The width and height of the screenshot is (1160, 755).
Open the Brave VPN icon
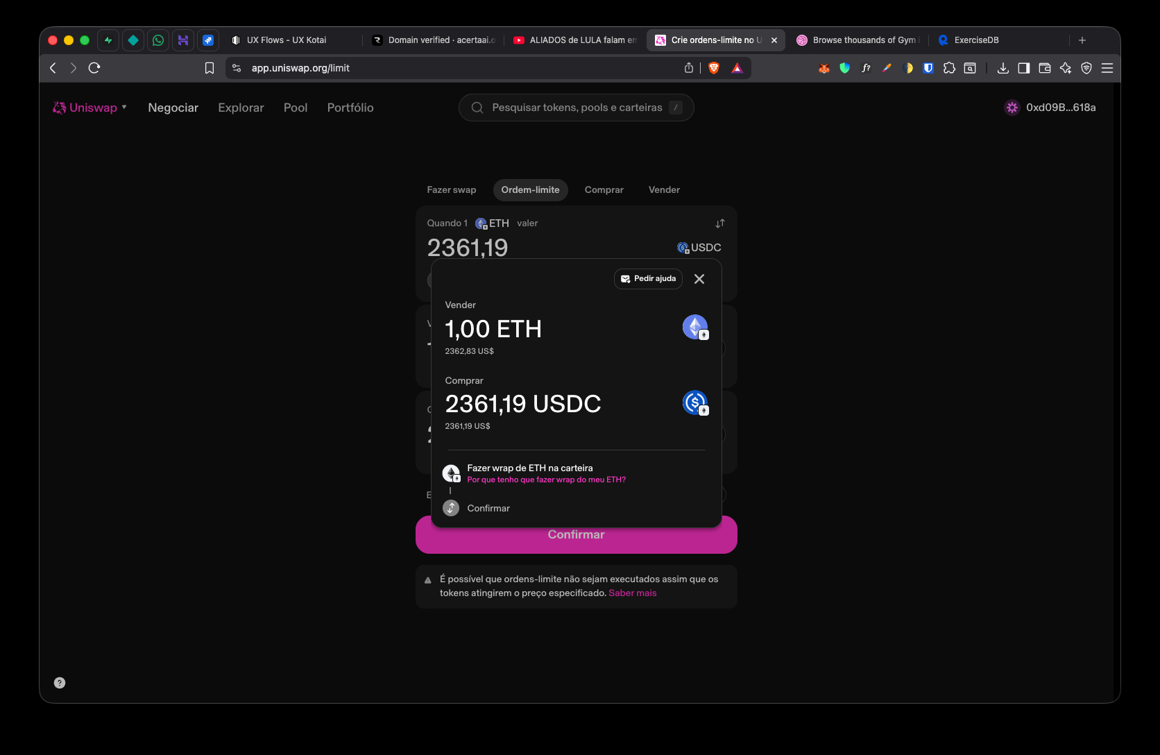click(x=1086, y=68)
